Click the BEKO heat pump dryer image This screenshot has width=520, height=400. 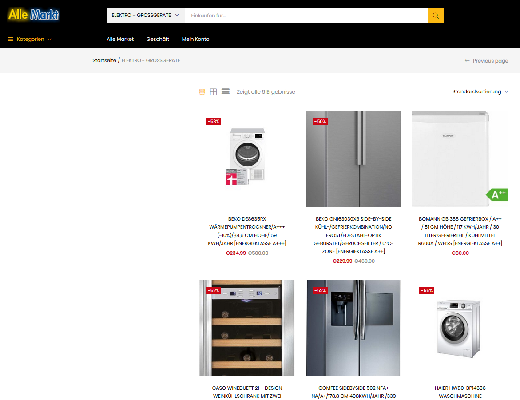[247, 159]
